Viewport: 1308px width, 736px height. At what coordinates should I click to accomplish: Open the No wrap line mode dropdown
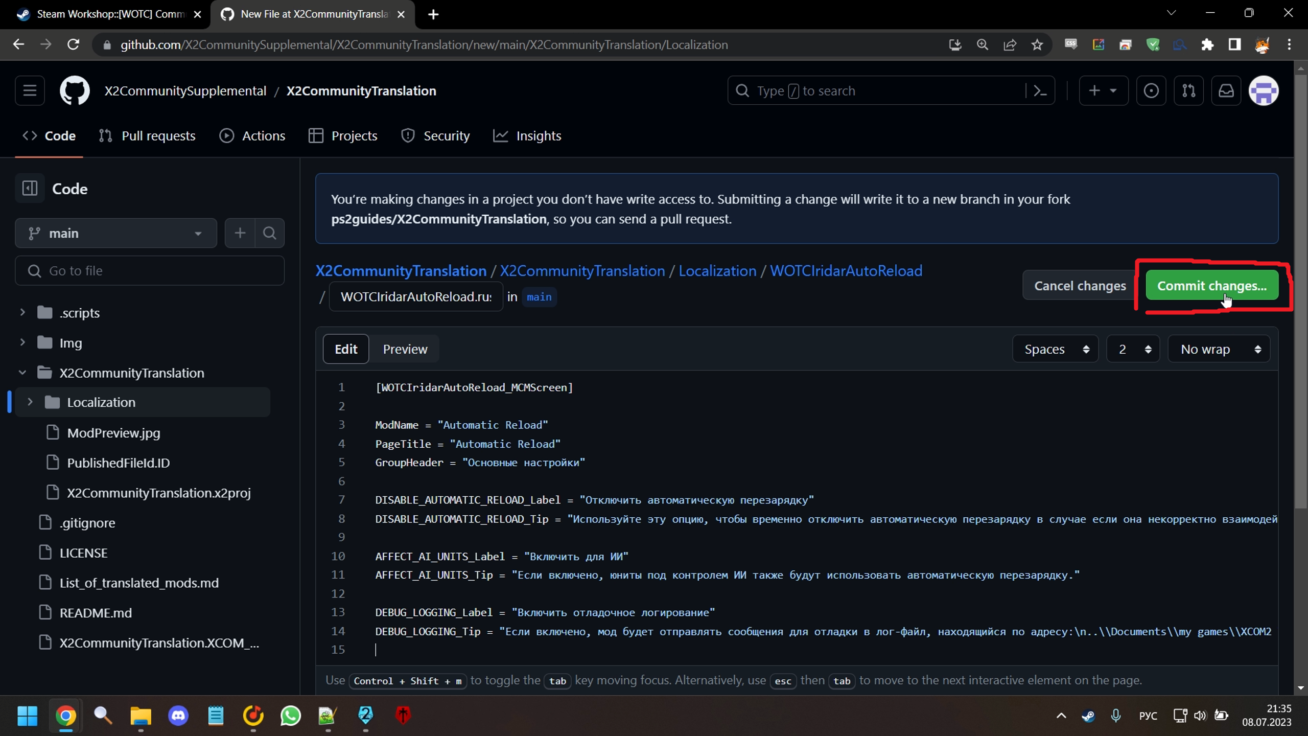tap(1219, 349)
